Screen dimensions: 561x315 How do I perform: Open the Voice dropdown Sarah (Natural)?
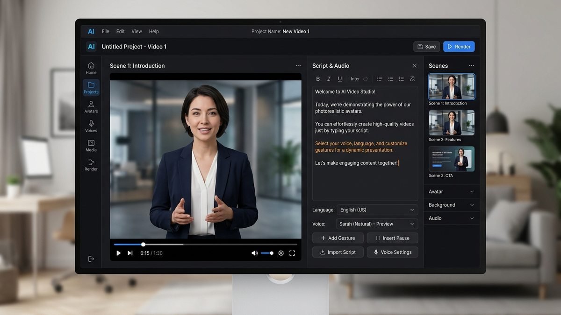[x=377, y=224]
